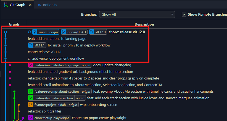Click the Graph column header
Image resolution: width=227 pixels, height=121 pixels.
point(14,24)
